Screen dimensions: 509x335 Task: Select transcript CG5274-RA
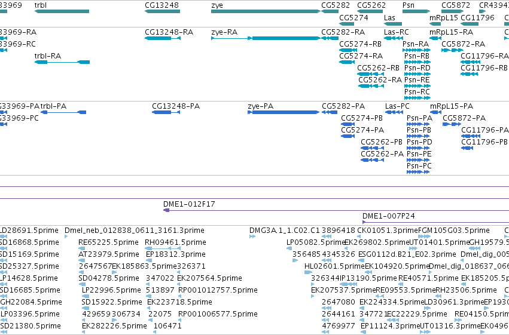pyautogui.click(x=347, y=62)
